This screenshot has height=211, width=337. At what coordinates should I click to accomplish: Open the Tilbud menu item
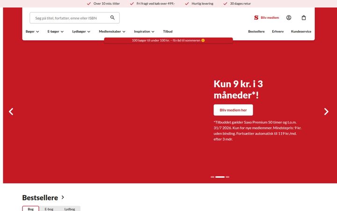pyautogui.click(x=168, y=31)
